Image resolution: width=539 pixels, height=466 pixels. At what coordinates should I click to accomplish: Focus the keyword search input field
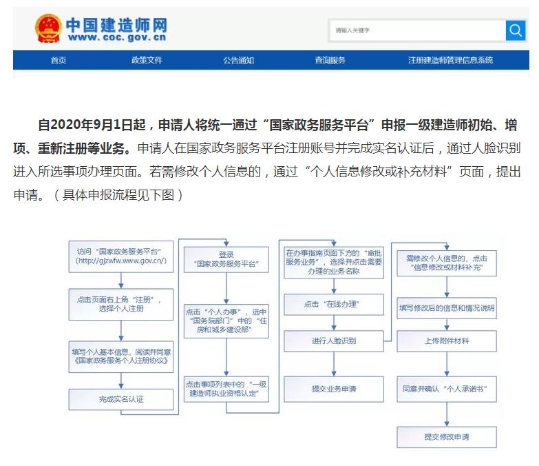click(417, 30)
